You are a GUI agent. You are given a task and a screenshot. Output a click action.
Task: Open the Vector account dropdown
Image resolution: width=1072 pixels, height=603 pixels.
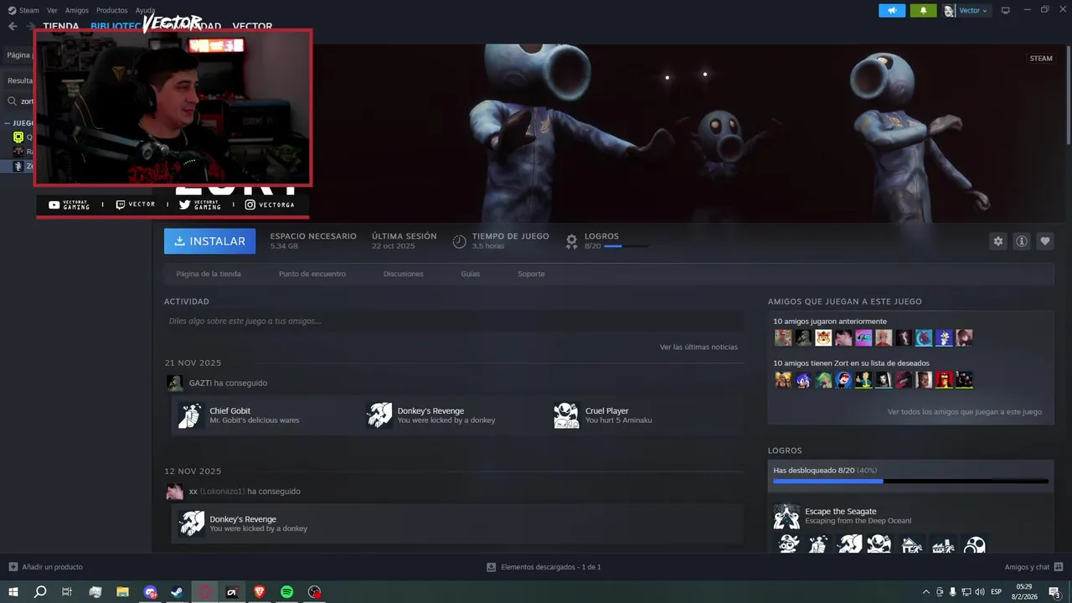coord(966,10)
